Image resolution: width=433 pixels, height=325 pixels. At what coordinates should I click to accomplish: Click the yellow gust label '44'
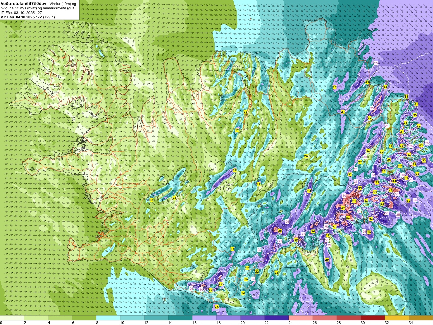[394, 181]
